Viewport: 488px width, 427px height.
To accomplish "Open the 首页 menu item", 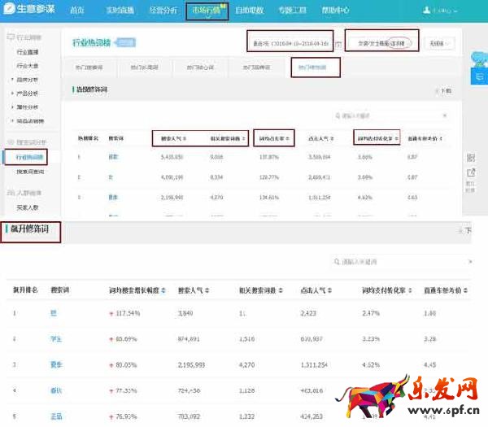I will point(76,11).
